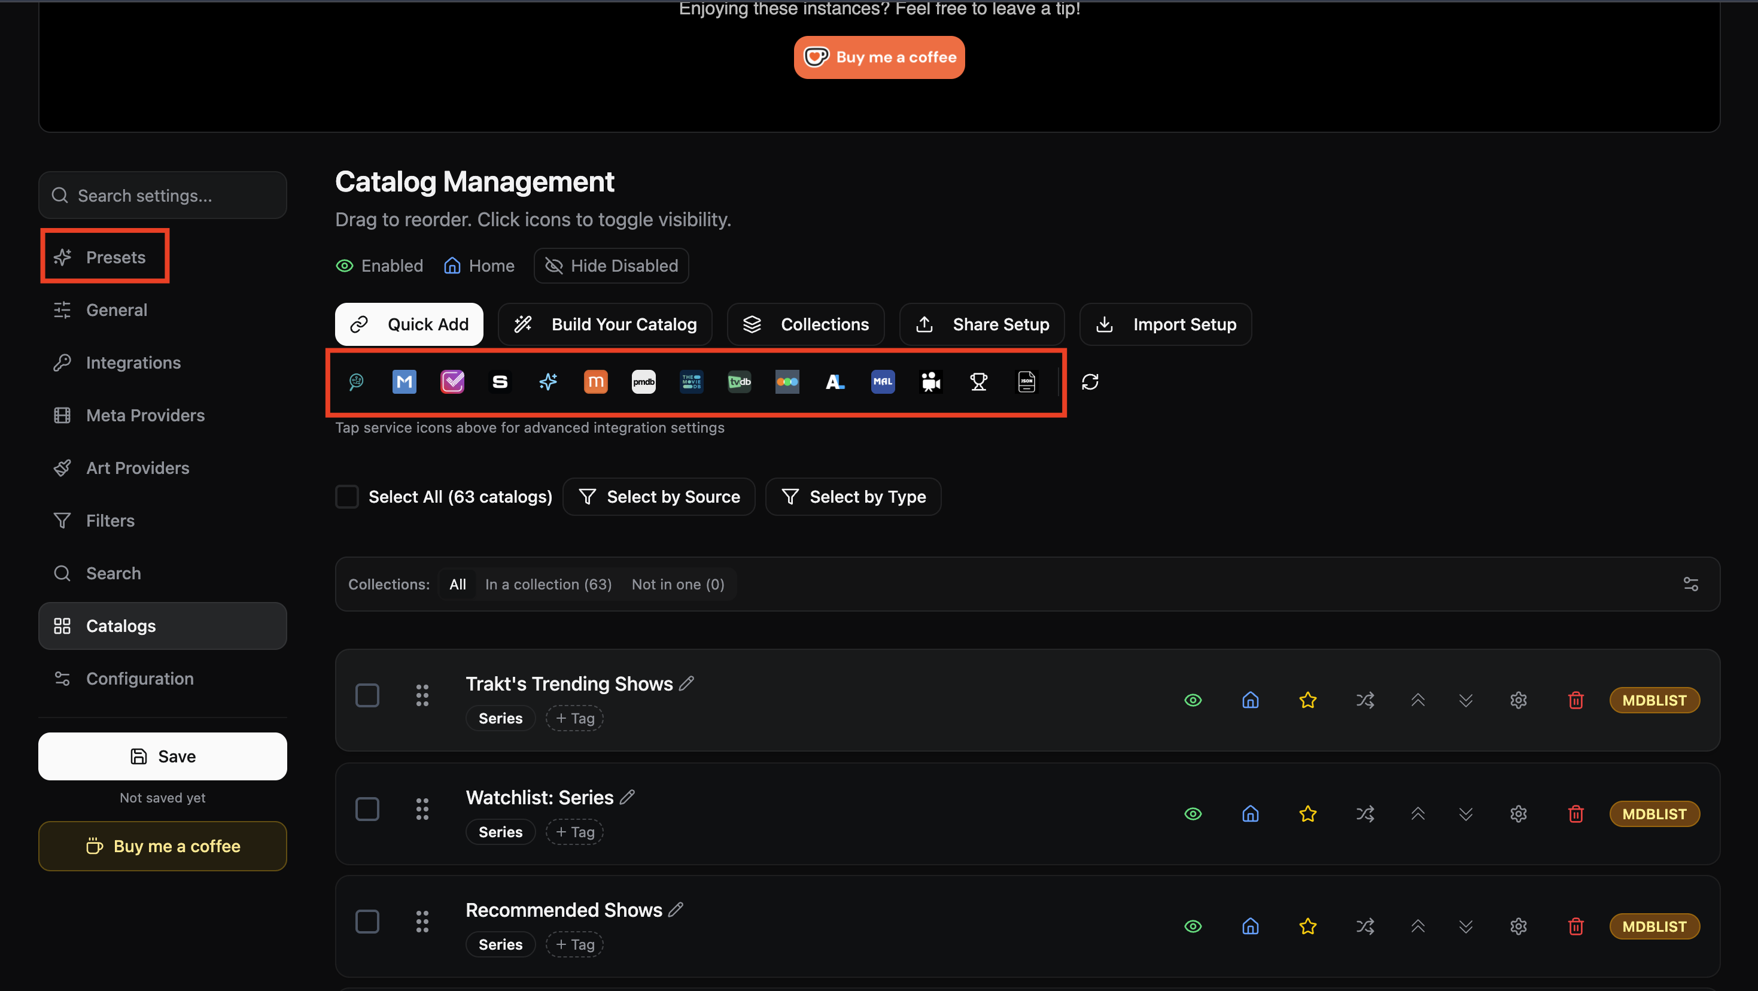1758x991 pixels.
Task: Open the Select by Type filter
Action: point(853,497)
